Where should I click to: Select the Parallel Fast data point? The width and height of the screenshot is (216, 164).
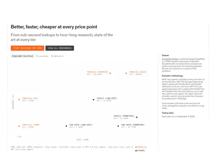pyautogui.click(x=19, y=100)
